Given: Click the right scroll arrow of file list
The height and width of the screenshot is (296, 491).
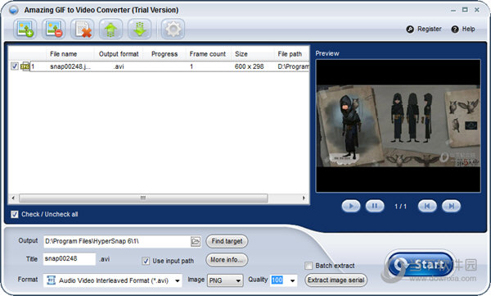Looking at the screenshot, I should point(304,198).
